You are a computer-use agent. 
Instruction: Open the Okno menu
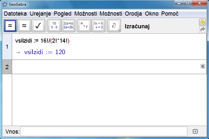pyautogui.click(x=152, y=14)
